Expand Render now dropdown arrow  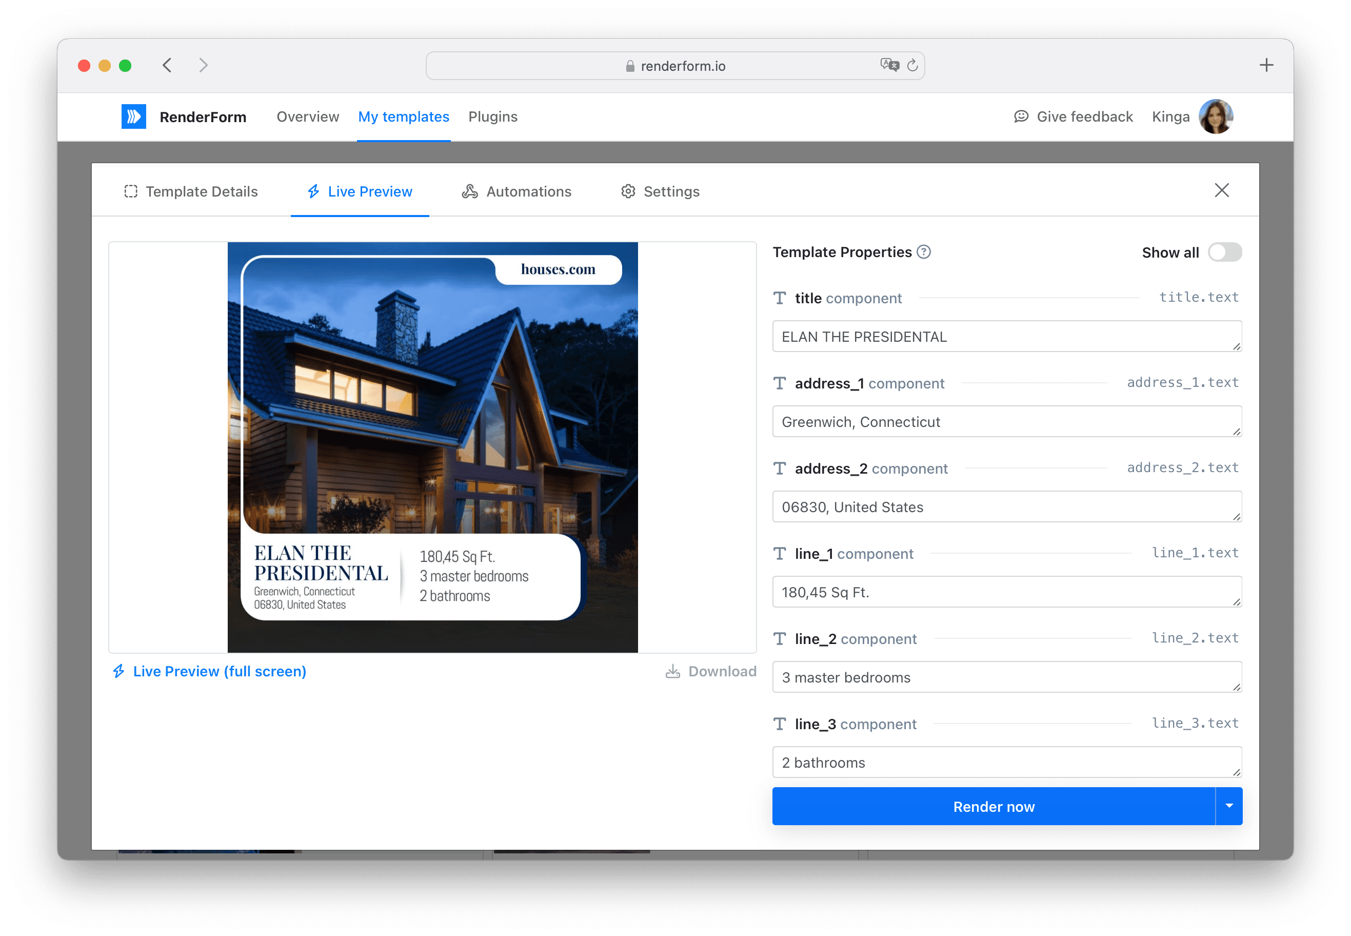[x=1229, y=806]
